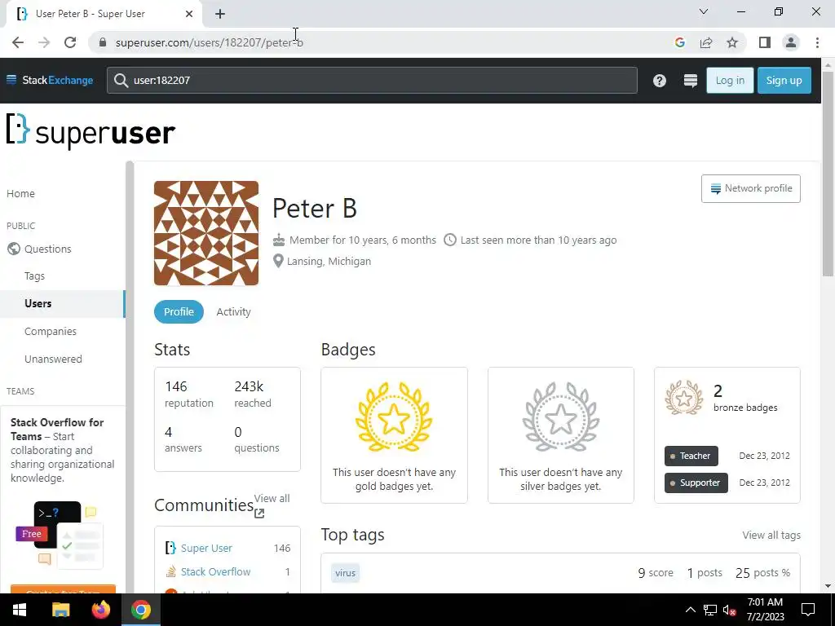The height and width of the screenshot is (626, 835).
Task: Open Chrome three-dot menu
Action: click(817, 42)
